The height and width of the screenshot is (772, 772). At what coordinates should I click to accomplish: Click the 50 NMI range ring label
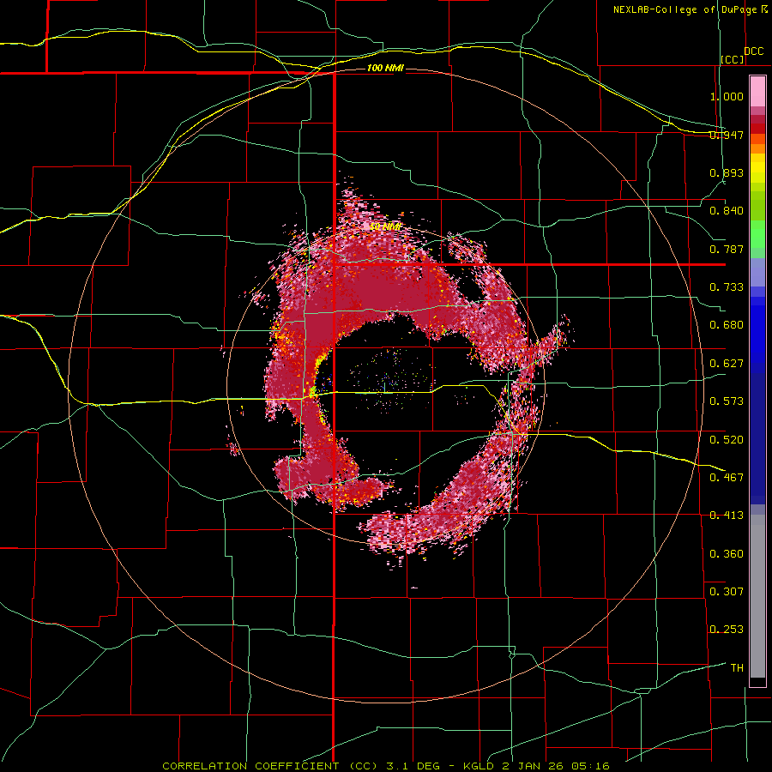coord(385,226)
